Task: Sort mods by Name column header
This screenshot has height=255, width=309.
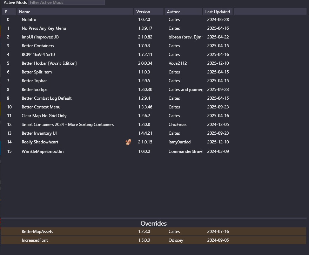Action: [75, 12]
